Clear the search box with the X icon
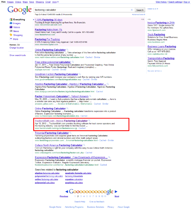 click(x=132, y=10)
